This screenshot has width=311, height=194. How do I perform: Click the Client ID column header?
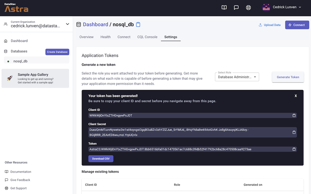[x=91, y=185]
